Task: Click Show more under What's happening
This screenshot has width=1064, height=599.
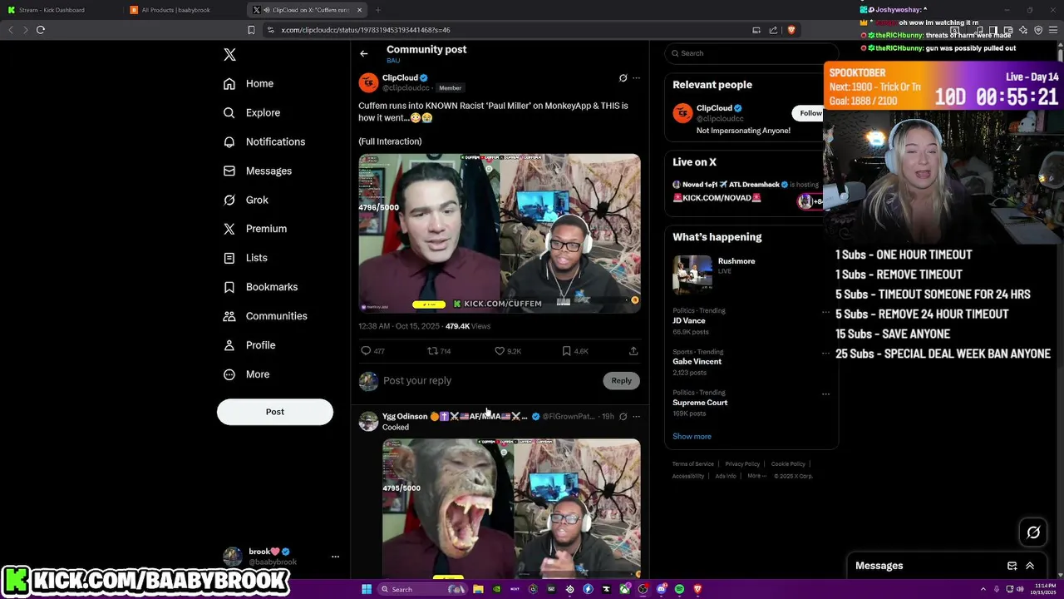Action: coord(692,437)
